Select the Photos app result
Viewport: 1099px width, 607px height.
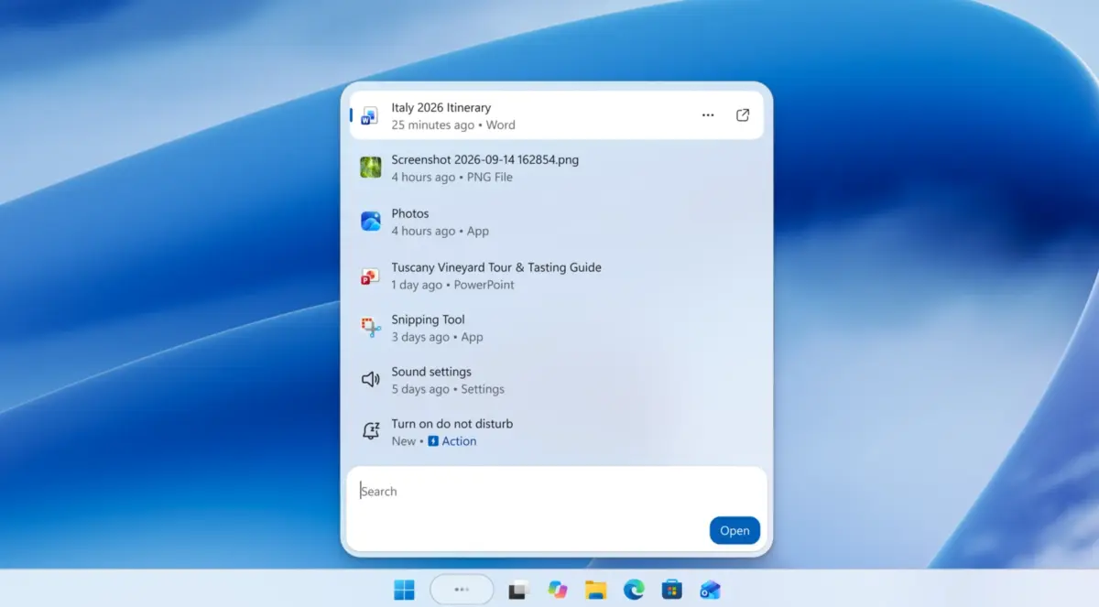(556, 222)
